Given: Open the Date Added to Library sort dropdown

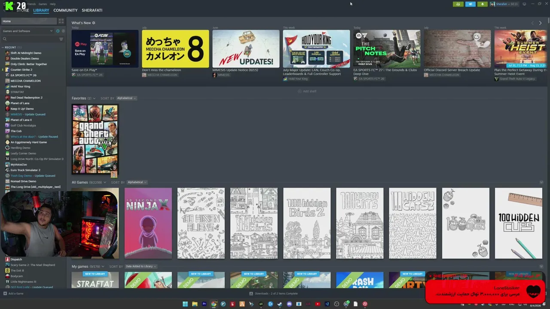Looking at the screenshot, I should (141, 267).
